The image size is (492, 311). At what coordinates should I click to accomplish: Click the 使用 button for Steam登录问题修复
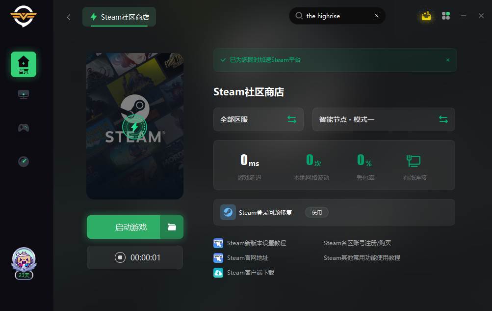(x=317, y=213)
